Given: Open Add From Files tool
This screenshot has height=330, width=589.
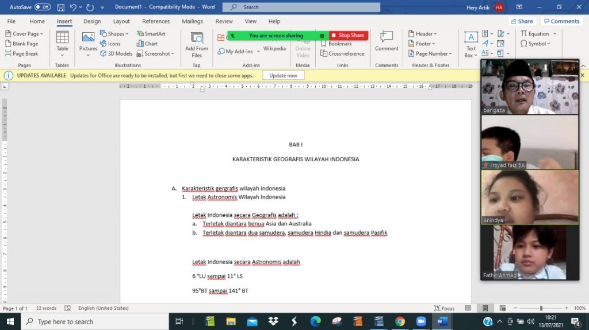Looking at the screenshot, I should [197, 44].
